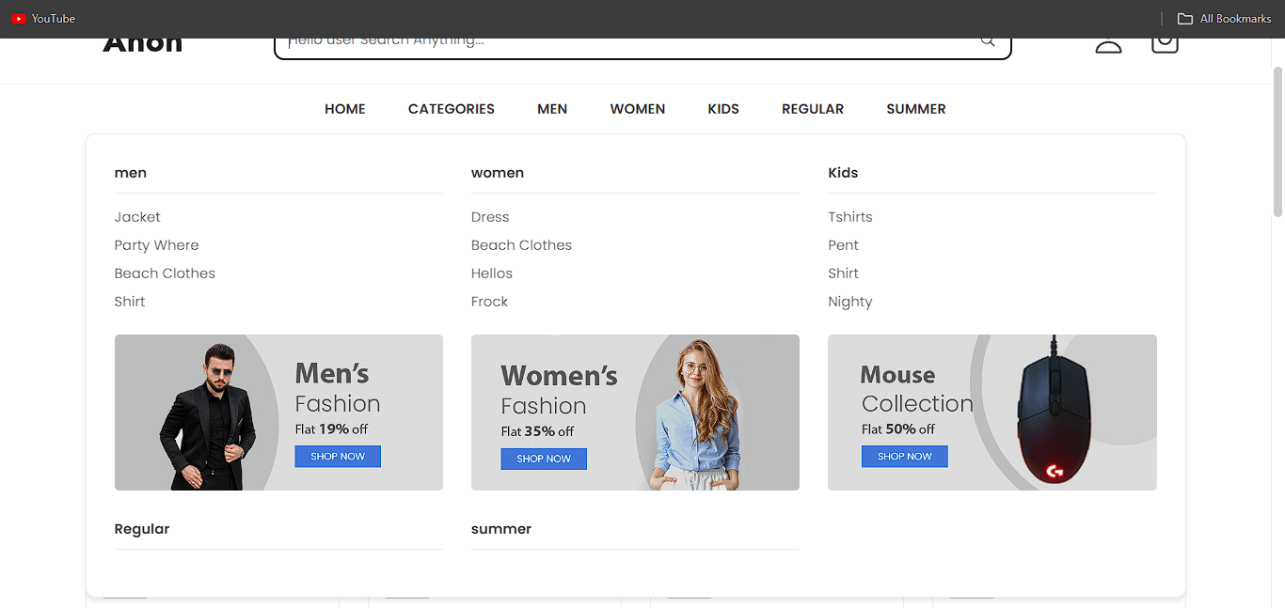Select the Regular category heading

coord(142,529)
